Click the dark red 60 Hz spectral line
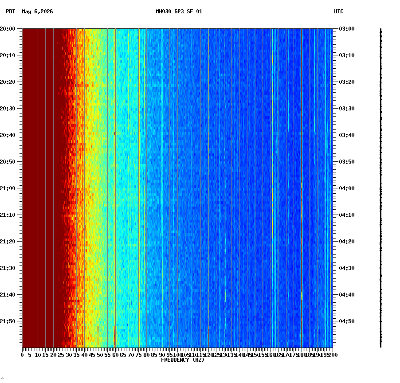Image resolution: width=400 pixels, height=383 pixels. point(115,188)
